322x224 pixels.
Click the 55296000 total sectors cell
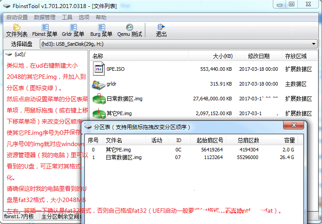pyautogui.click(x=248, y=157)
